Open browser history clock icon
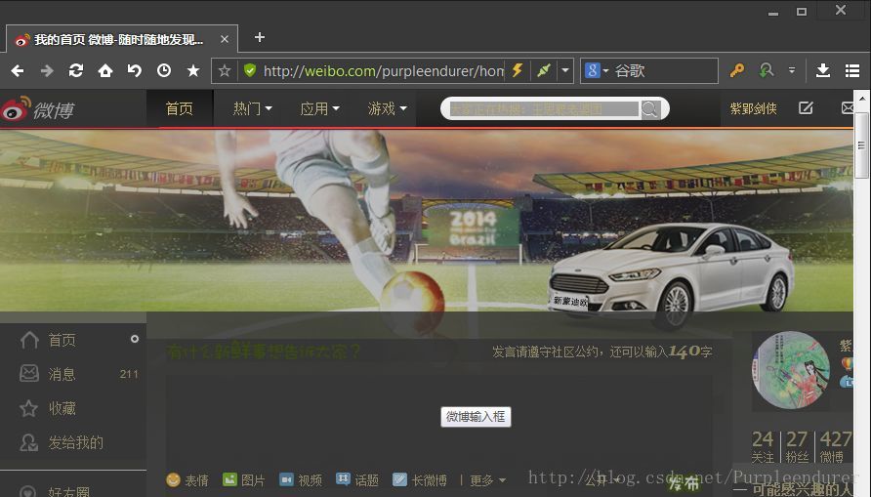This screenshot has width=871, height=497. [163, 70]
